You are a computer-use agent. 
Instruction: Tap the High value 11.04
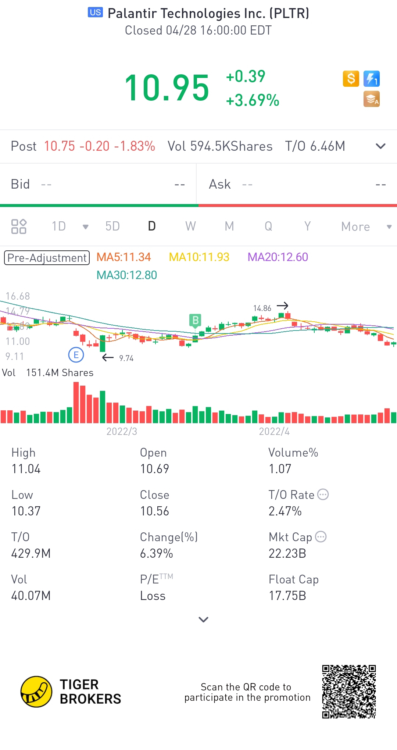pyautogui.click(x=26, y=469)
